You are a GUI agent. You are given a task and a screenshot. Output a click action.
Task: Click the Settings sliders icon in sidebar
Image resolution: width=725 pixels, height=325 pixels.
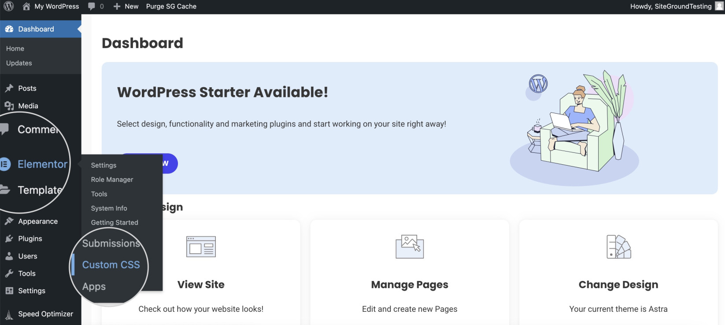tap(9, 291)
